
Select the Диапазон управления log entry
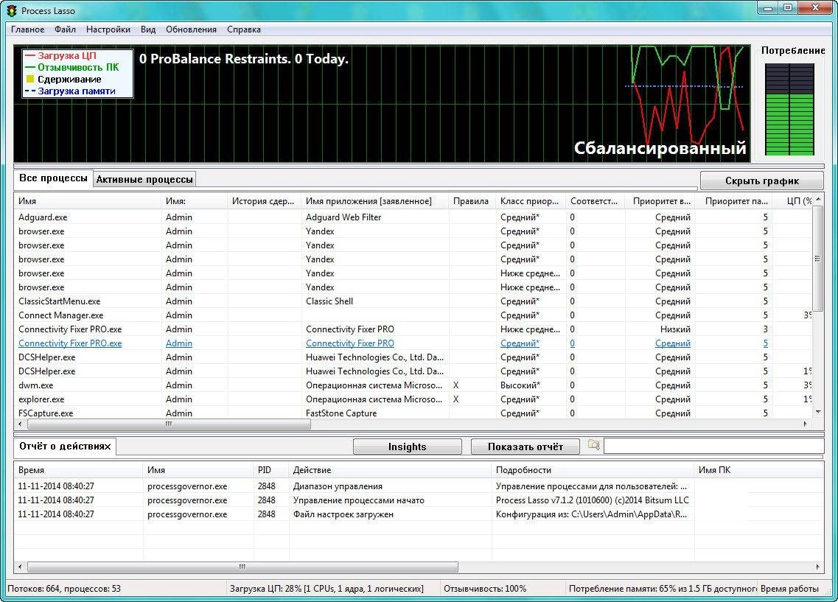(x=419, y=486)
